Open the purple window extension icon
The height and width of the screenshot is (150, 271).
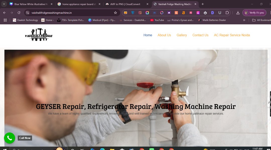coord(169,13)
